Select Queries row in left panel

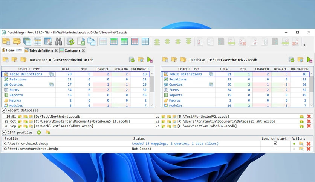[x=75, y=85]
